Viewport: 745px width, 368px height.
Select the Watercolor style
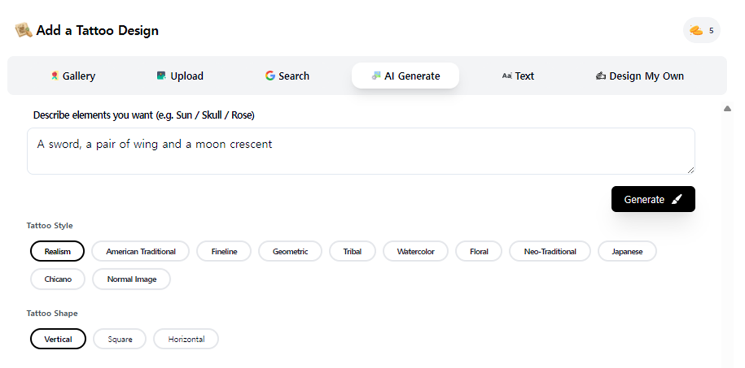416,251
